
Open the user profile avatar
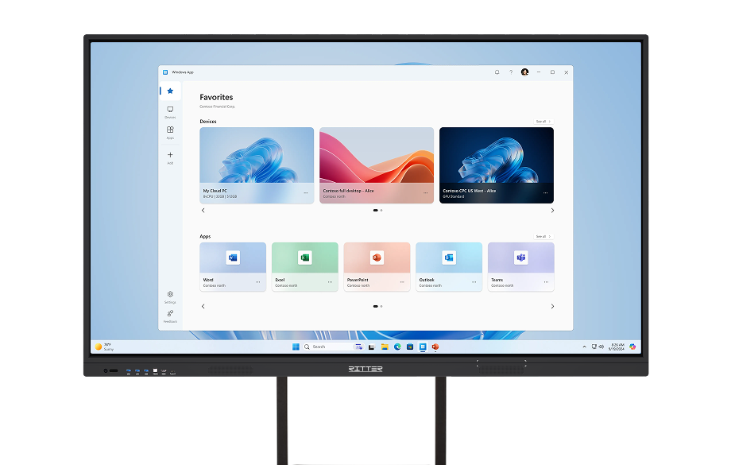tap(524, 72)
